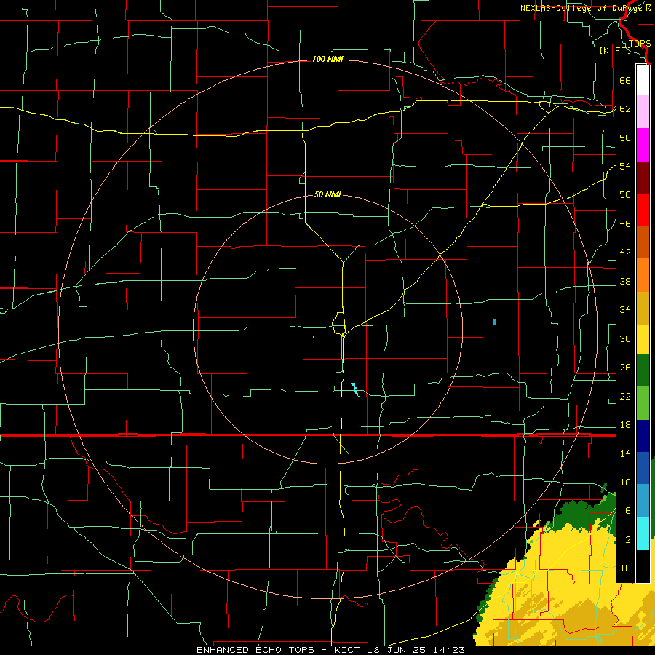Viewport: 655px width, 655px height.
Task: Click the 'NEXLAB-College of DuPage' credit text
Action: (581, 8)
